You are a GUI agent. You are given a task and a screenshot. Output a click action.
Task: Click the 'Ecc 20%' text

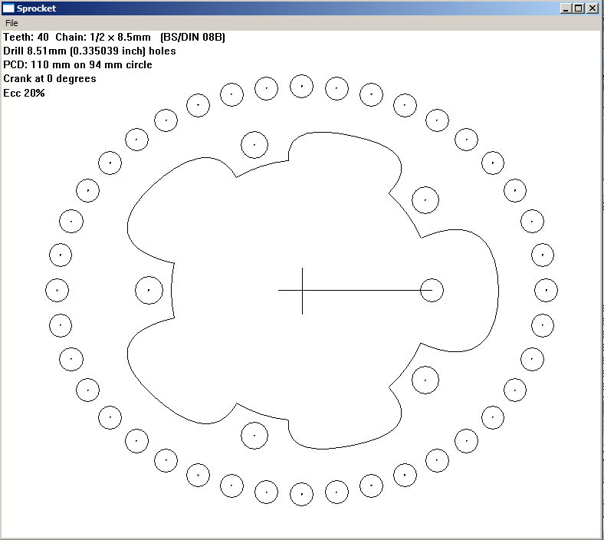(24, 93)
